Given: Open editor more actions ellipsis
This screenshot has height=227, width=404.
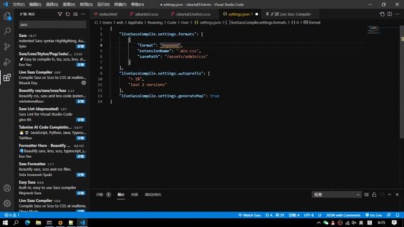Looking at the screenshot, I should (397, 14).
